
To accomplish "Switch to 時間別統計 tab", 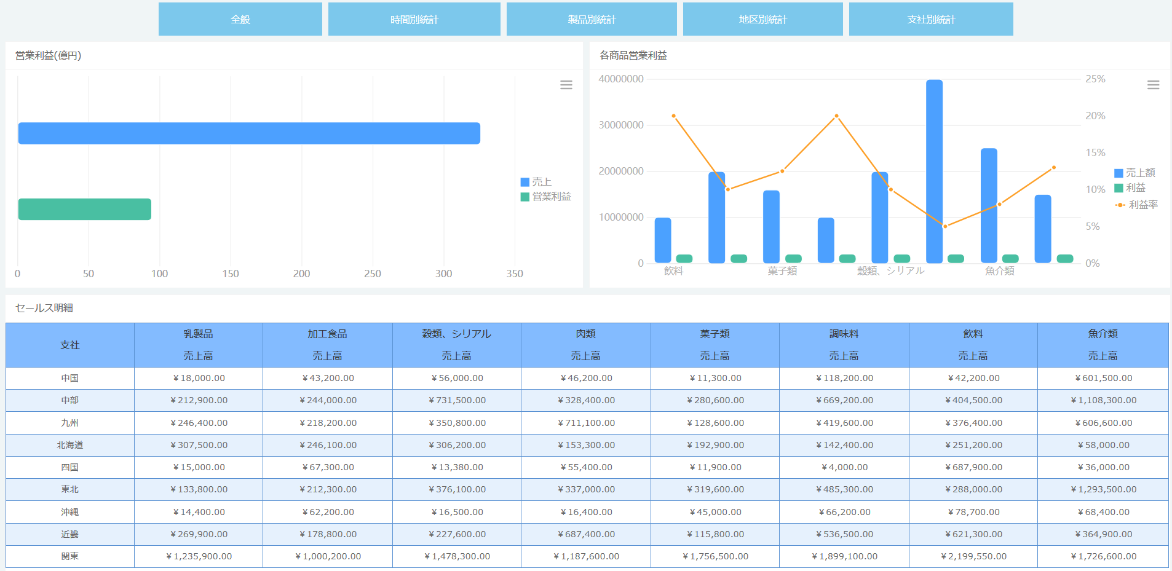I will tap(414, 19).
